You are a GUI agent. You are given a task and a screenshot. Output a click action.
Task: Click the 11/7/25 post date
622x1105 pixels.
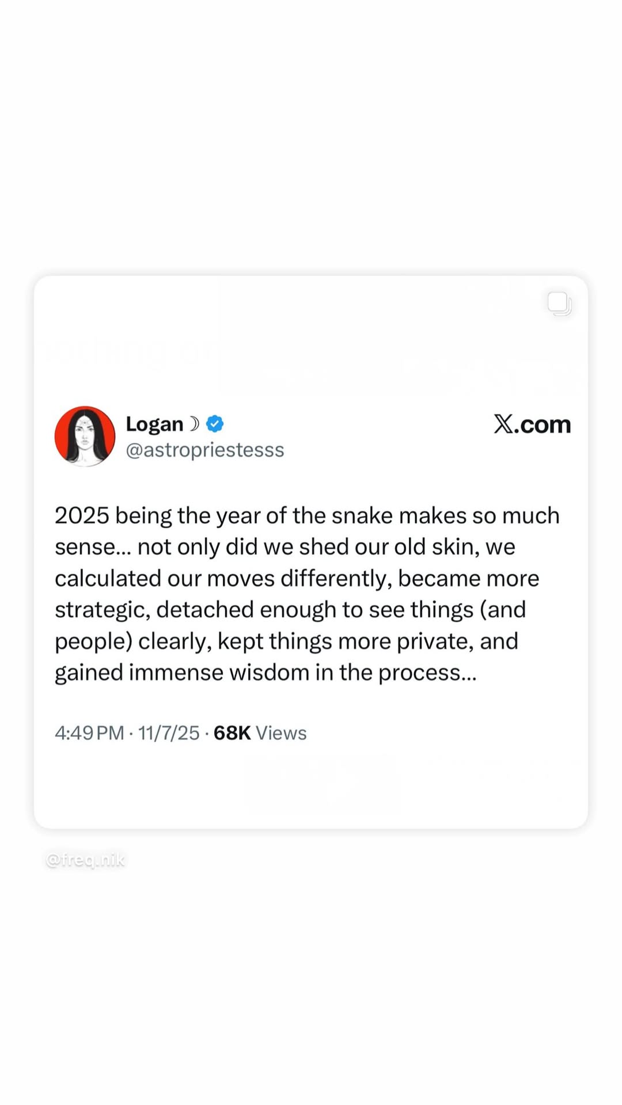pos(169,733)
